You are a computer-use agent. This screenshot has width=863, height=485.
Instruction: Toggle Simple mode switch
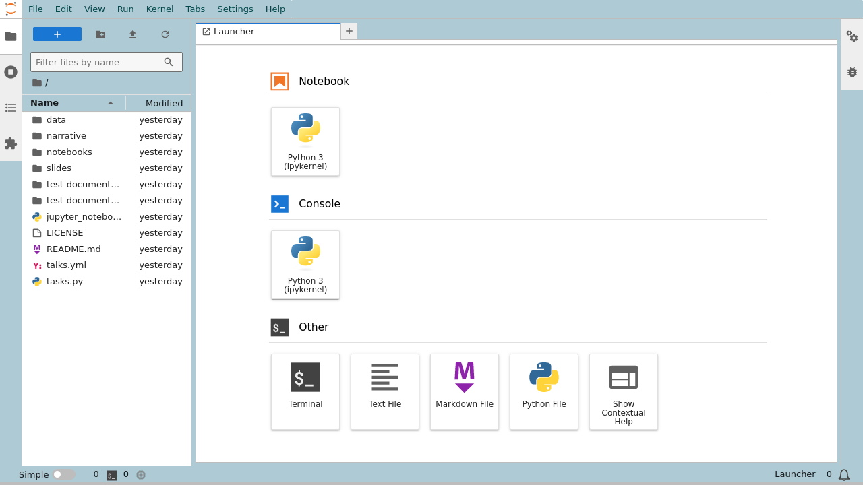64,474
